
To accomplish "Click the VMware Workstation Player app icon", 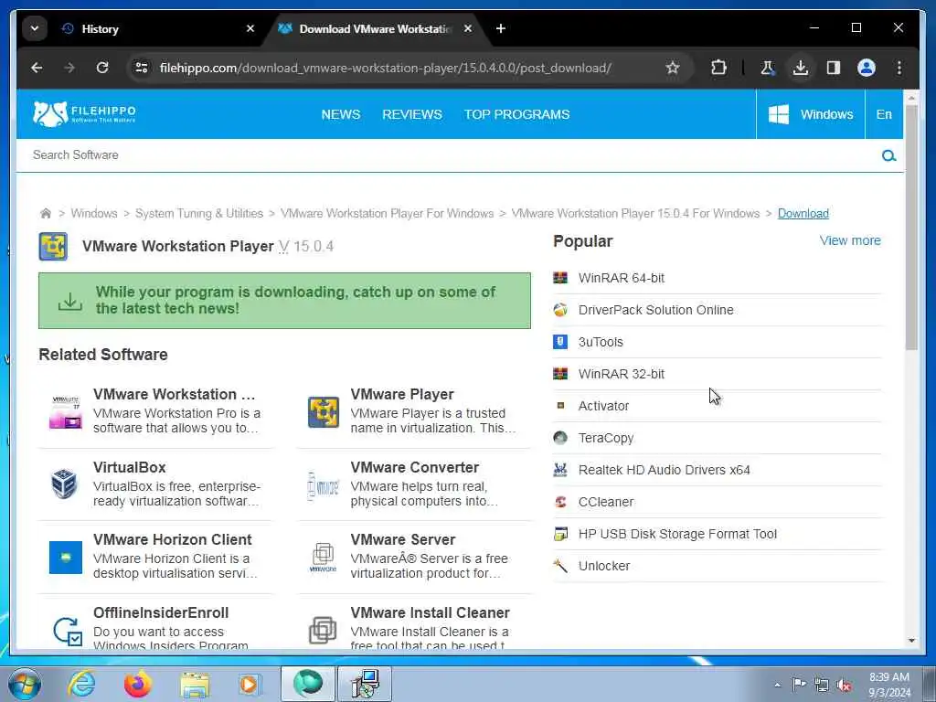I will (53, 247).
